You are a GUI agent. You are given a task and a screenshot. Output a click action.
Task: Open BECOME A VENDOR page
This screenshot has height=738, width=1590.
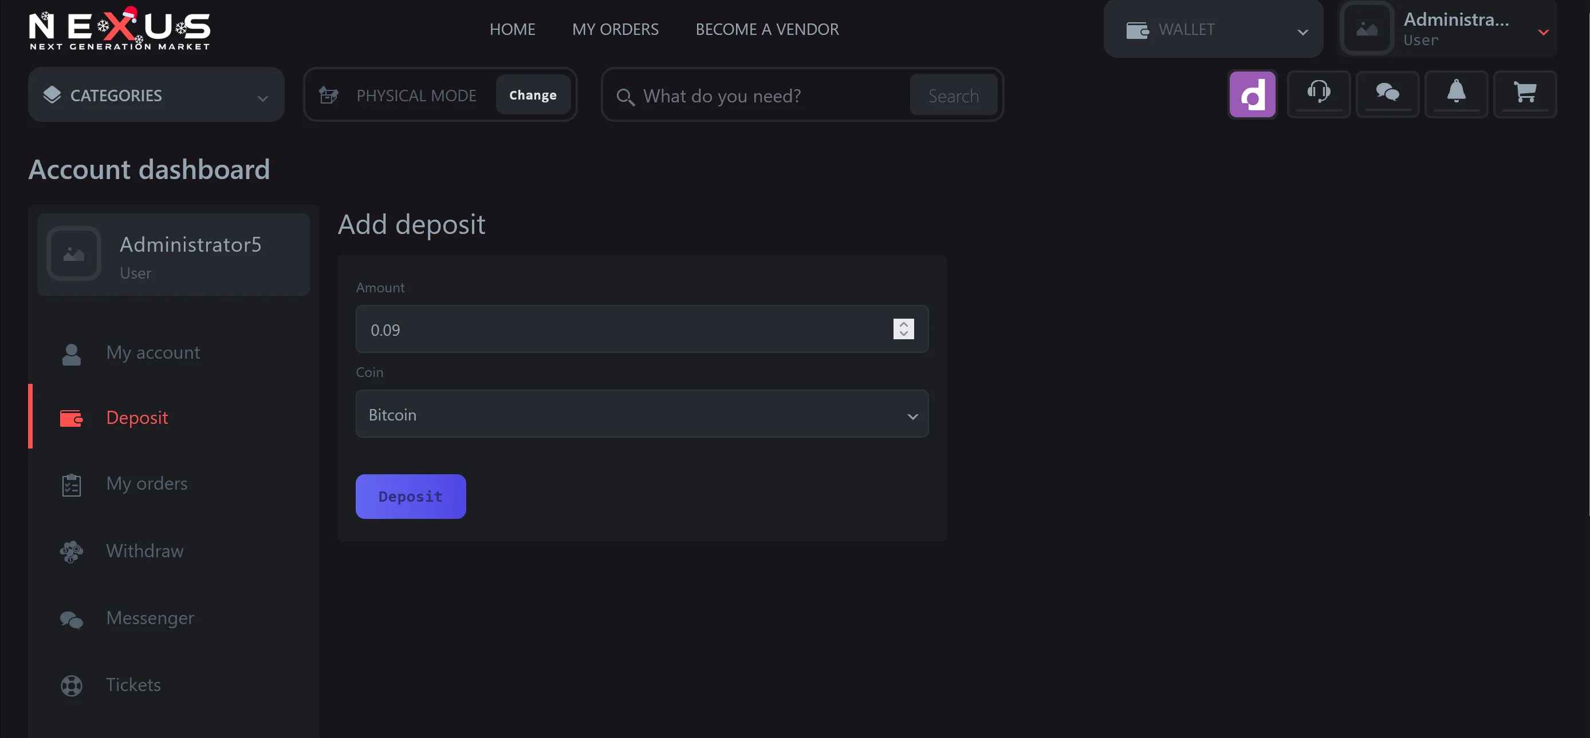[x=766, y=29]
